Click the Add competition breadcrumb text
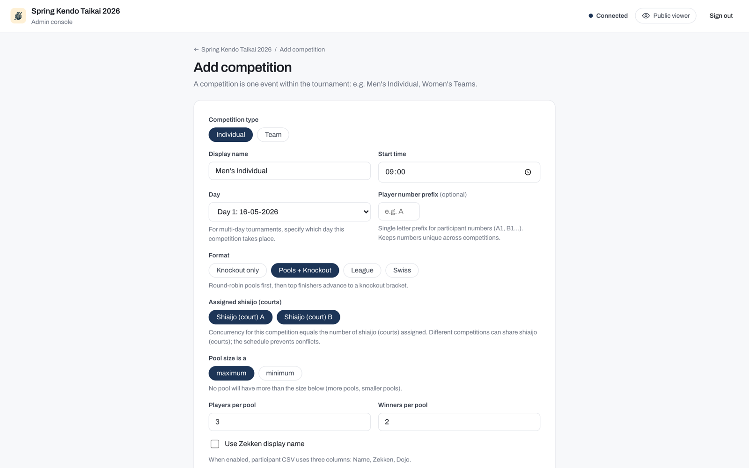The image size is (749, 468). pyautogui.click(x=302, y=50)
